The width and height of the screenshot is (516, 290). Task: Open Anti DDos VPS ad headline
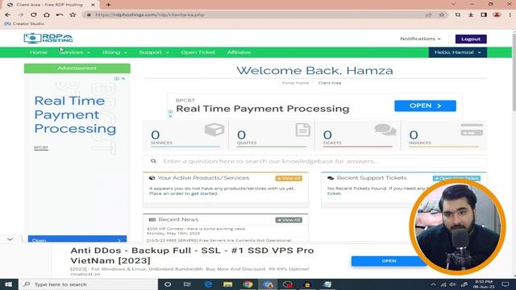(192, 255)
